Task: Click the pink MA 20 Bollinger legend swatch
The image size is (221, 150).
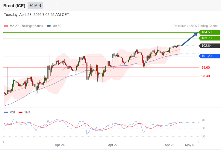Action: point(6,26)
